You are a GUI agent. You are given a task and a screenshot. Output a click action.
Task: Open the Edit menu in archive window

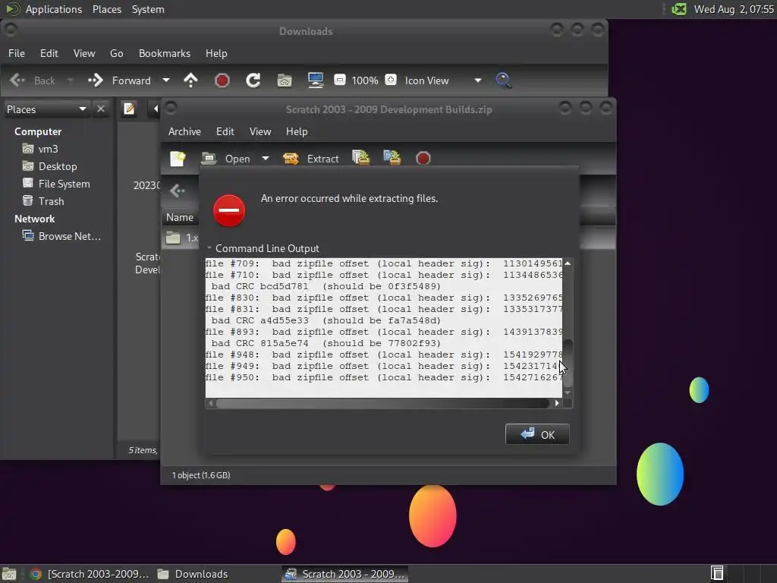225,131
